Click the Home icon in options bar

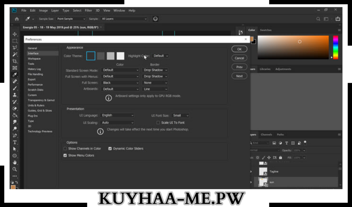click(x=17, y=19)
